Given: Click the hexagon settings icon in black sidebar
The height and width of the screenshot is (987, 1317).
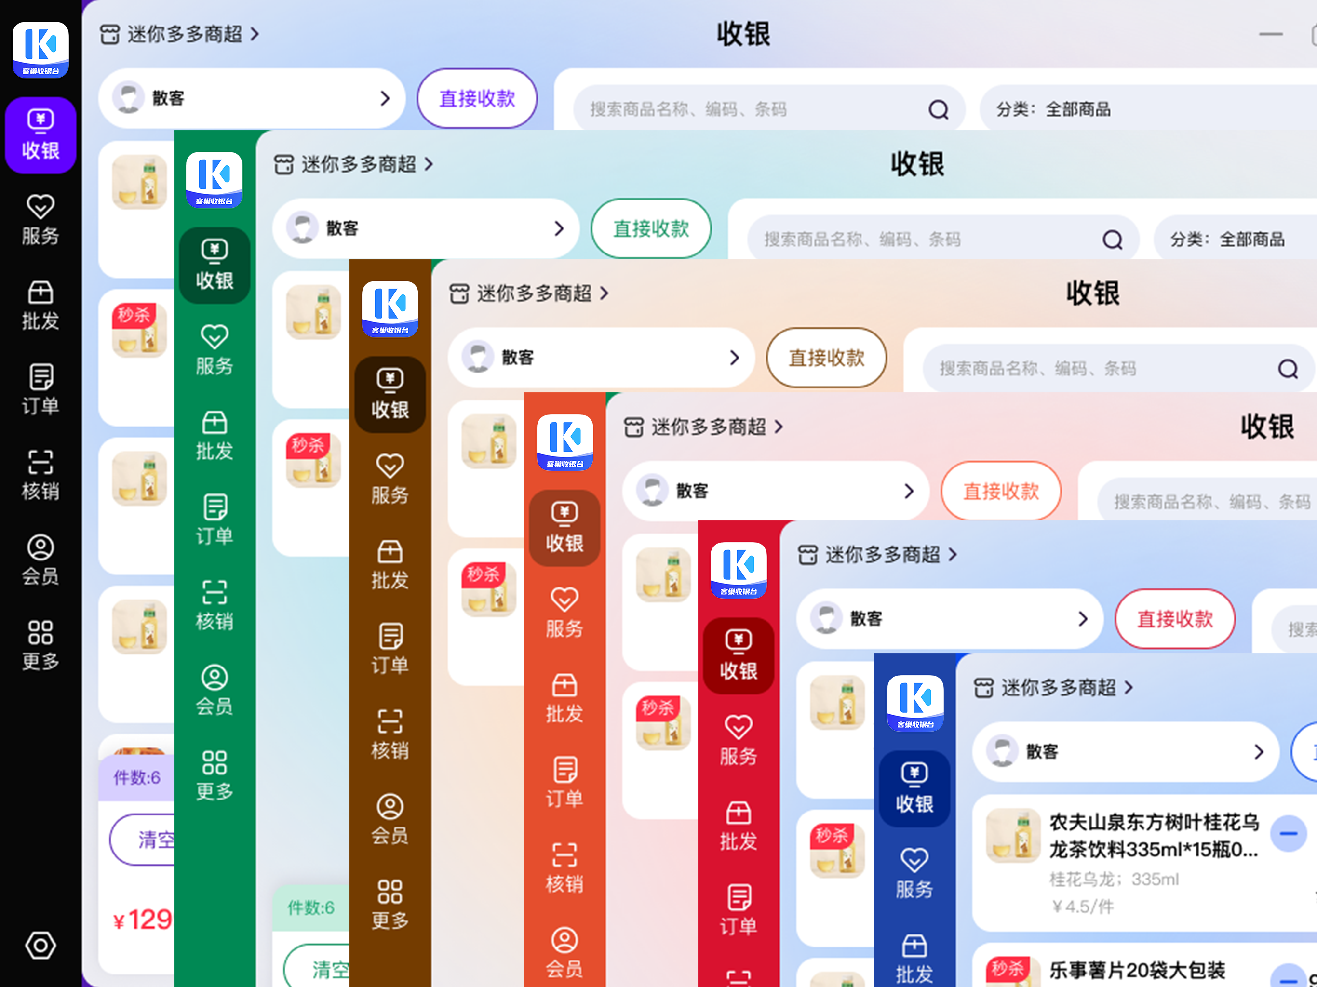Looking at the screenshot, I should click(40, 946).
